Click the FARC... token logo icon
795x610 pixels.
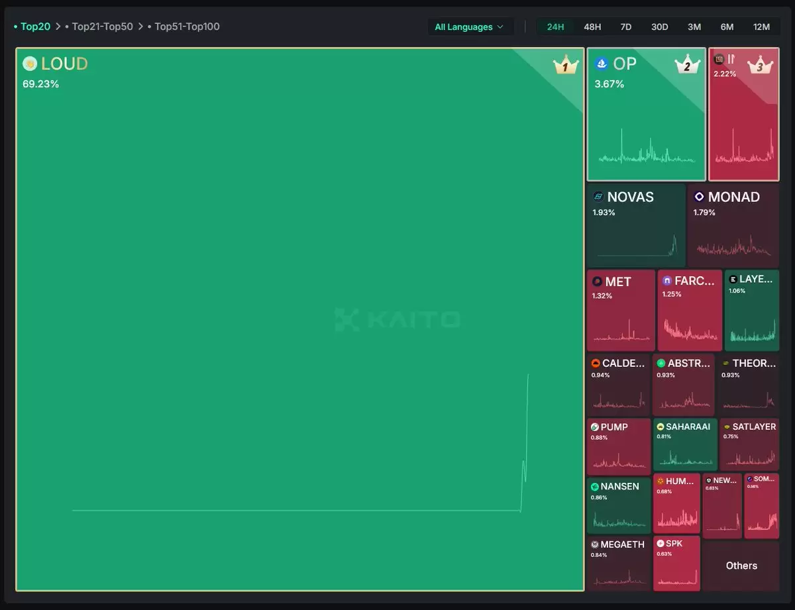tap(667, 281)
